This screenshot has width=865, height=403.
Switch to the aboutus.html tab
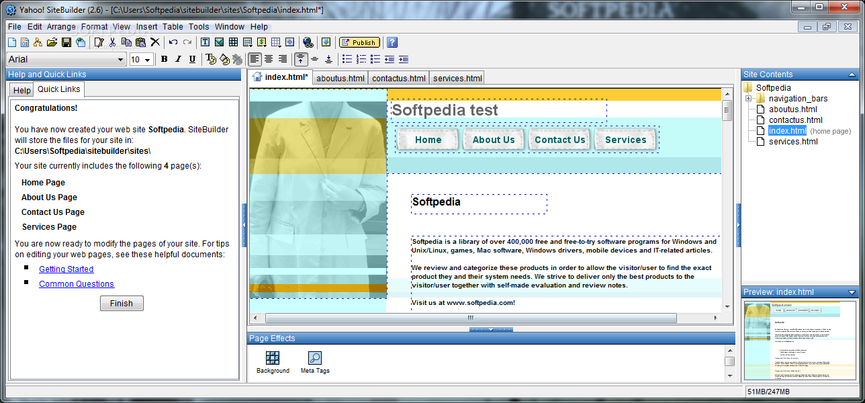click(340, 78)
